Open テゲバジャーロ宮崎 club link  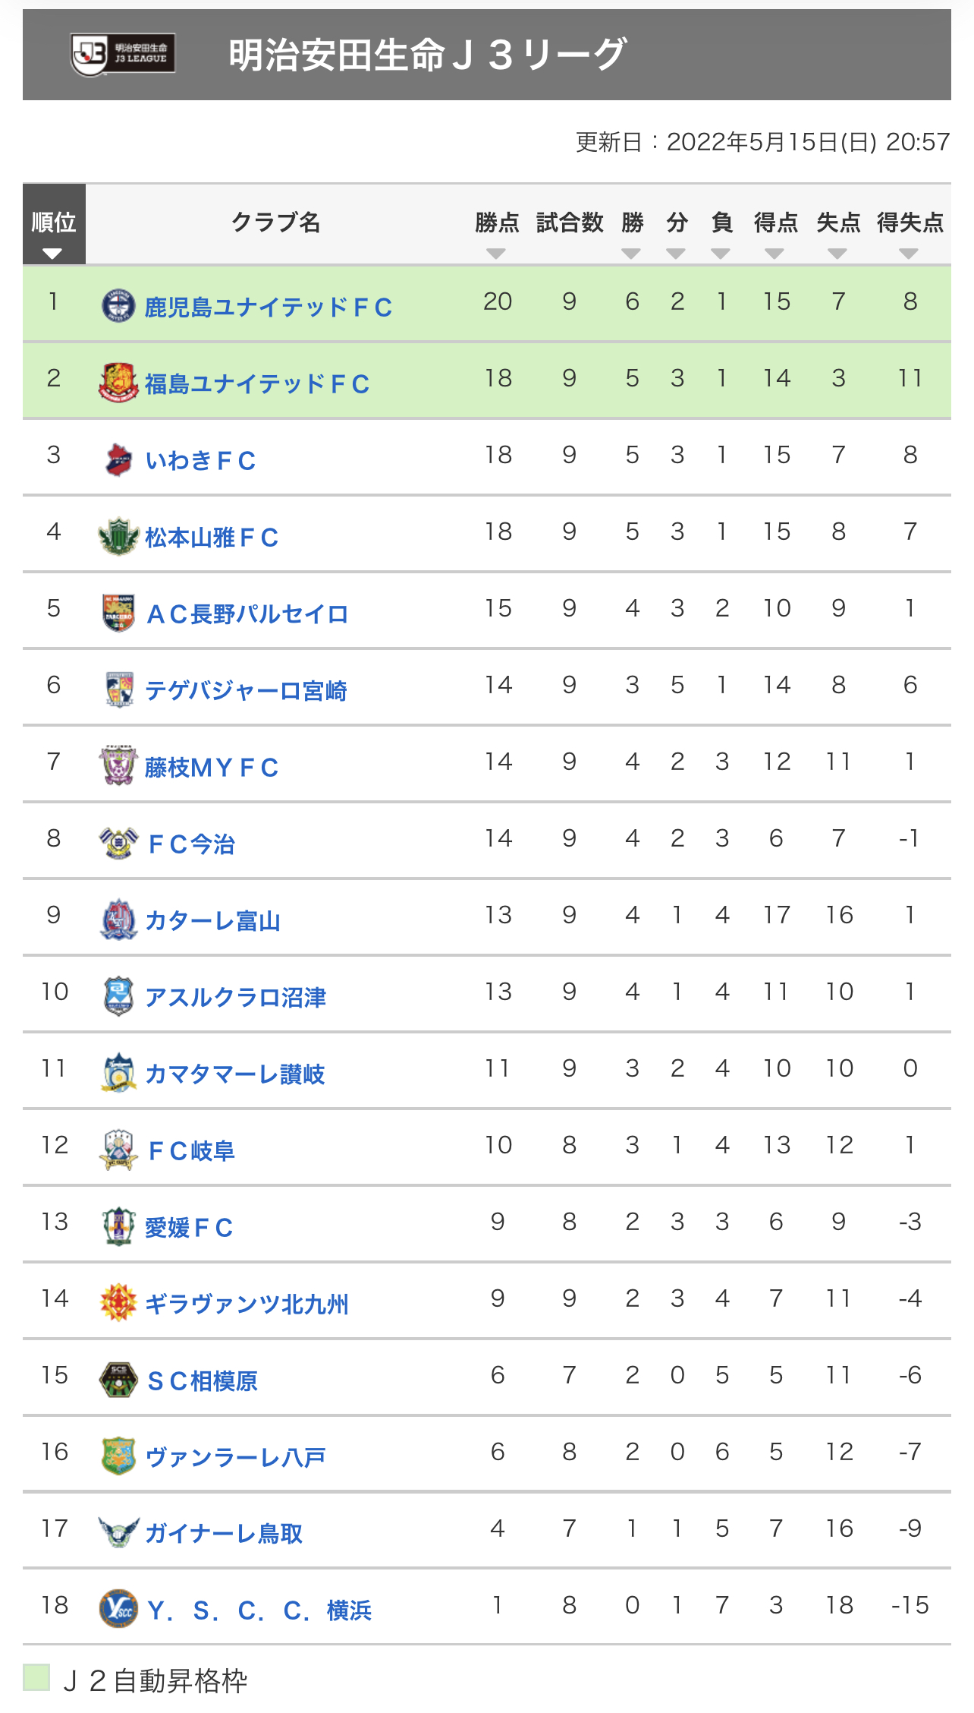pyautogui.click(x=246, y=690)
